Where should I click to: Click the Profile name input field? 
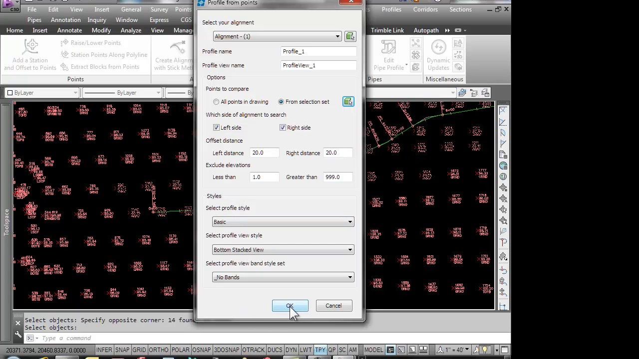click(x=319, y=51)
